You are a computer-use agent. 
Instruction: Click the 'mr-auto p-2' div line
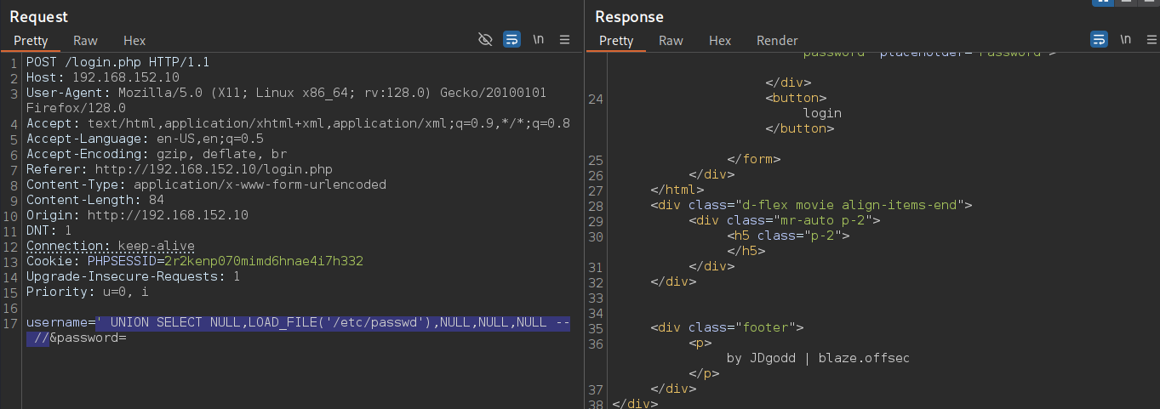(x=784, y=220)
